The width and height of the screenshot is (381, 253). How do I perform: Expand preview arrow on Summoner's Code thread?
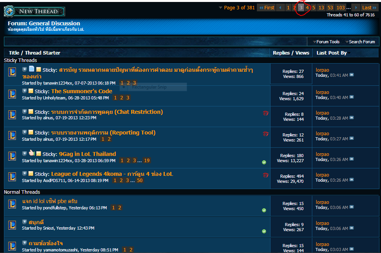24,91
